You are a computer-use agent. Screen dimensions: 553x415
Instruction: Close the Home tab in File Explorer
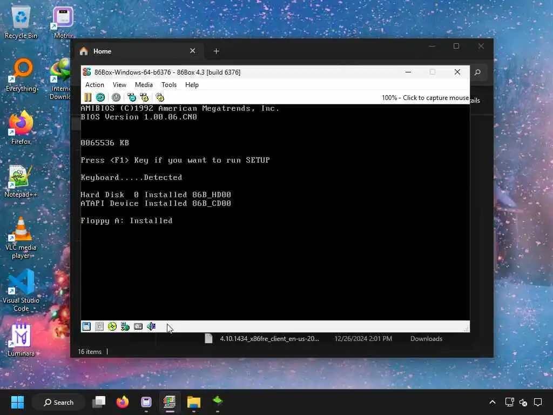(193, 51)
